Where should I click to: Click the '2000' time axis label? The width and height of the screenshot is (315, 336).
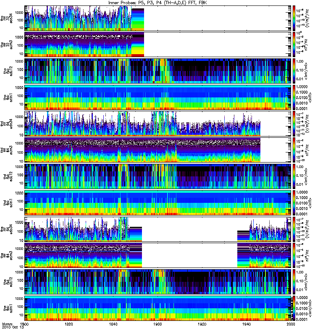[291, 324]
